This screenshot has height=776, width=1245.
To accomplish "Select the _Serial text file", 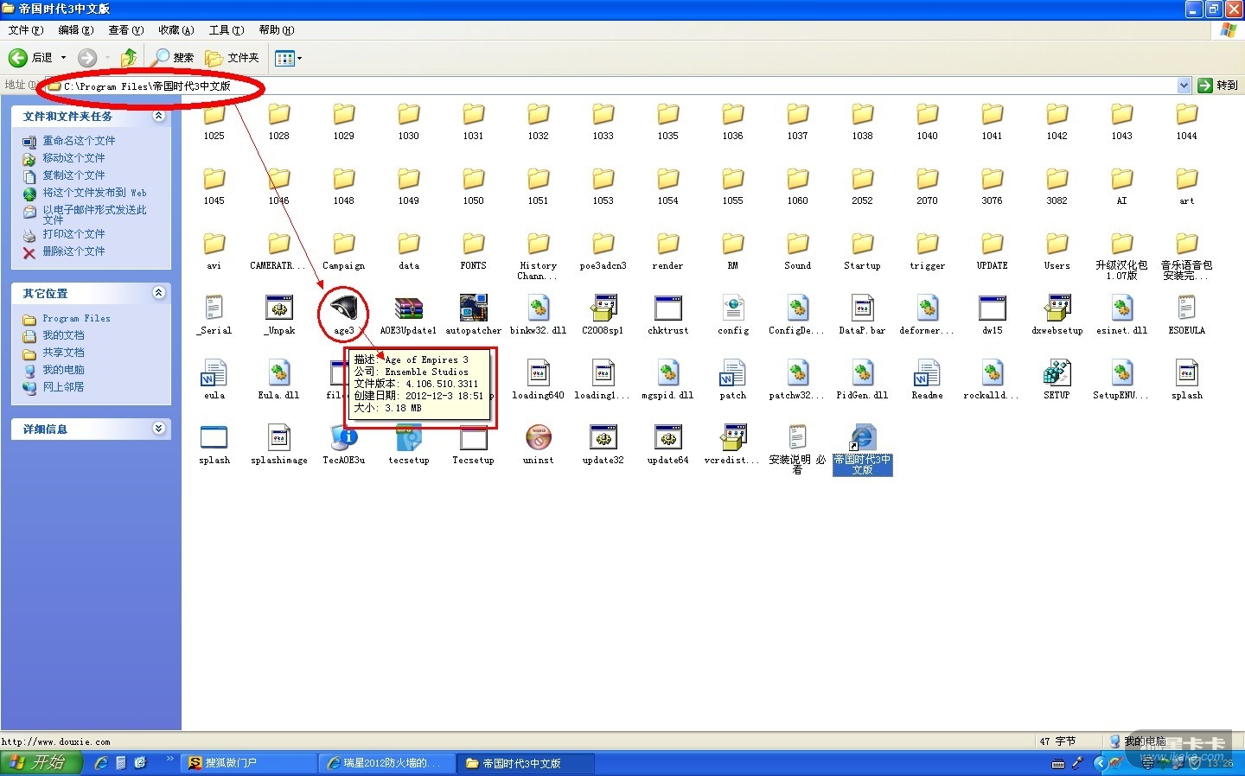I will pyautogui.click(x=214, y=308).
